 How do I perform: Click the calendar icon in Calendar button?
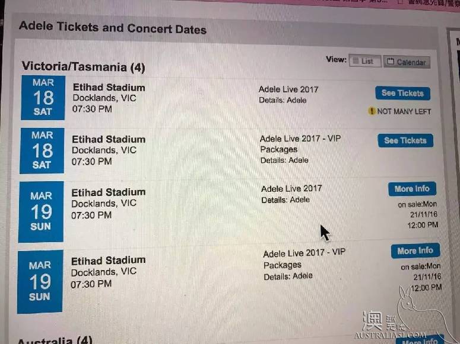pos(390,62)
